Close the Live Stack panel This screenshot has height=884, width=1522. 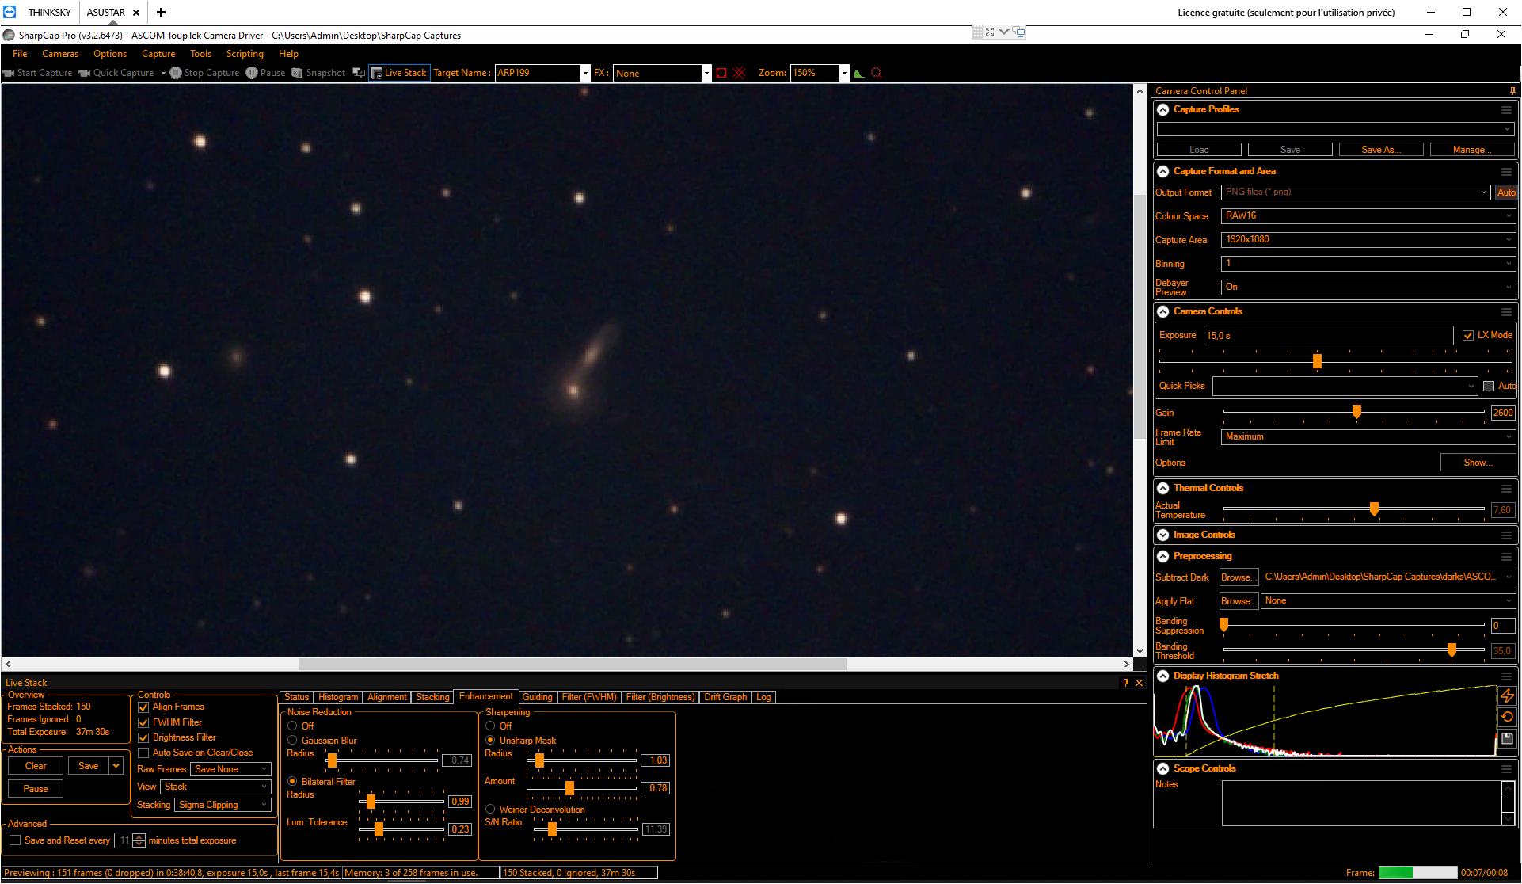click(x=1140, y=682)
